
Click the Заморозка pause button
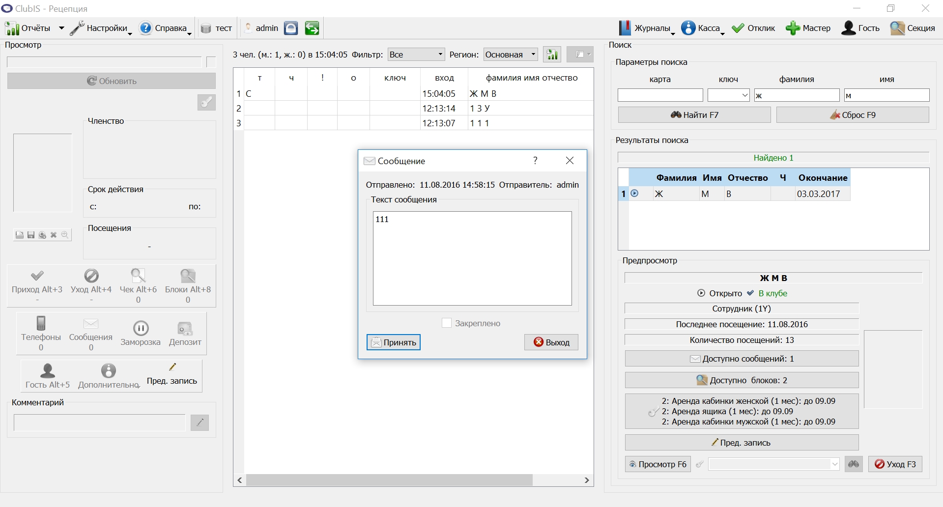(x=141, y=333)
